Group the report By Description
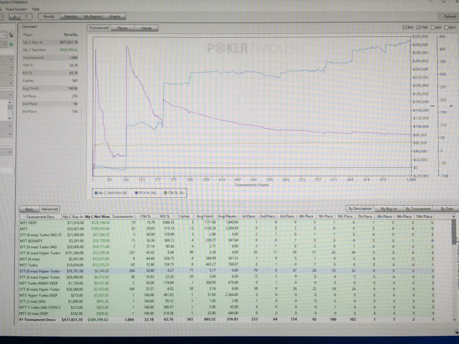 pos(360,209)
